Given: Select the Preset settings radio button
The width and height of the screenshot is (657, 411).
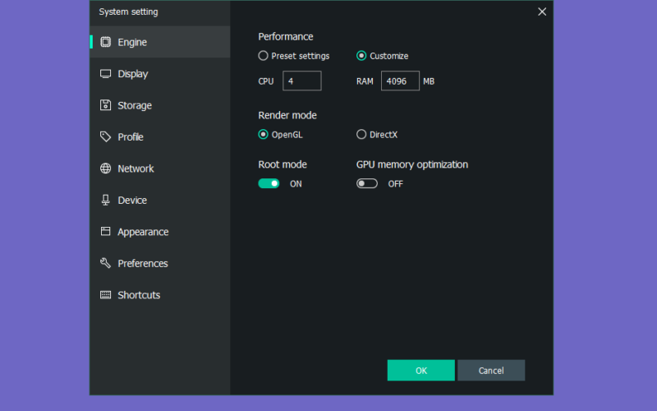Looking at the screenshot, I should pos(263,56).
